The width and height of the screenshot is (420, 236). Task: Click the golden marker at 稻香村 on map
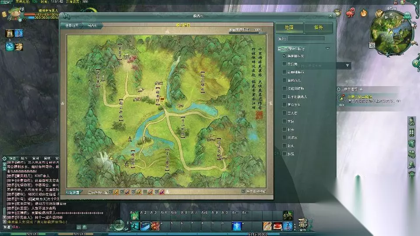(x=162, y=99)
